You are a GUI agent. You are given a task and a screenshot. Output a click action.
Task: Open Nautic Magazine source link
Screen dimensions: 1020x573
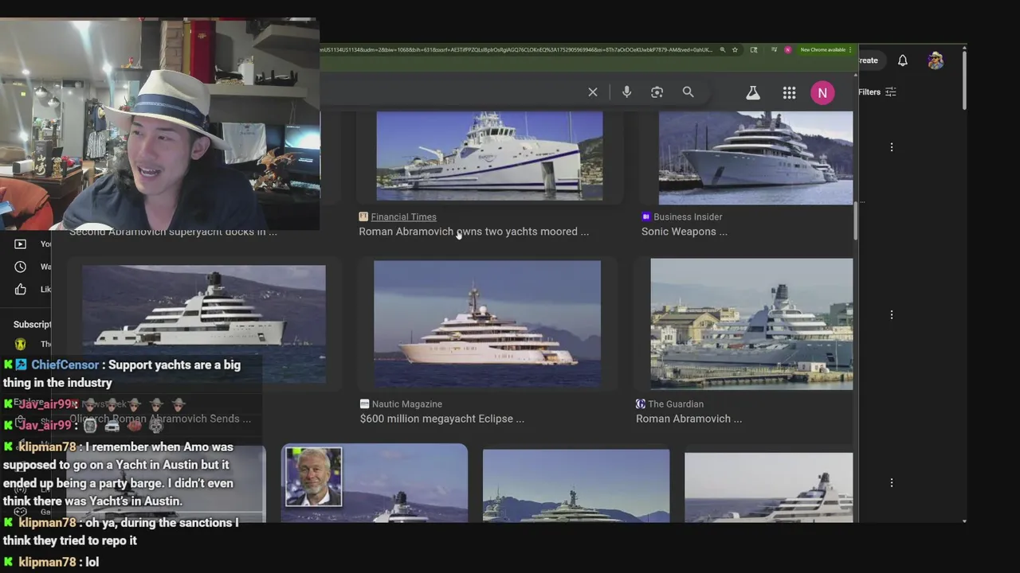coord(406,404)
